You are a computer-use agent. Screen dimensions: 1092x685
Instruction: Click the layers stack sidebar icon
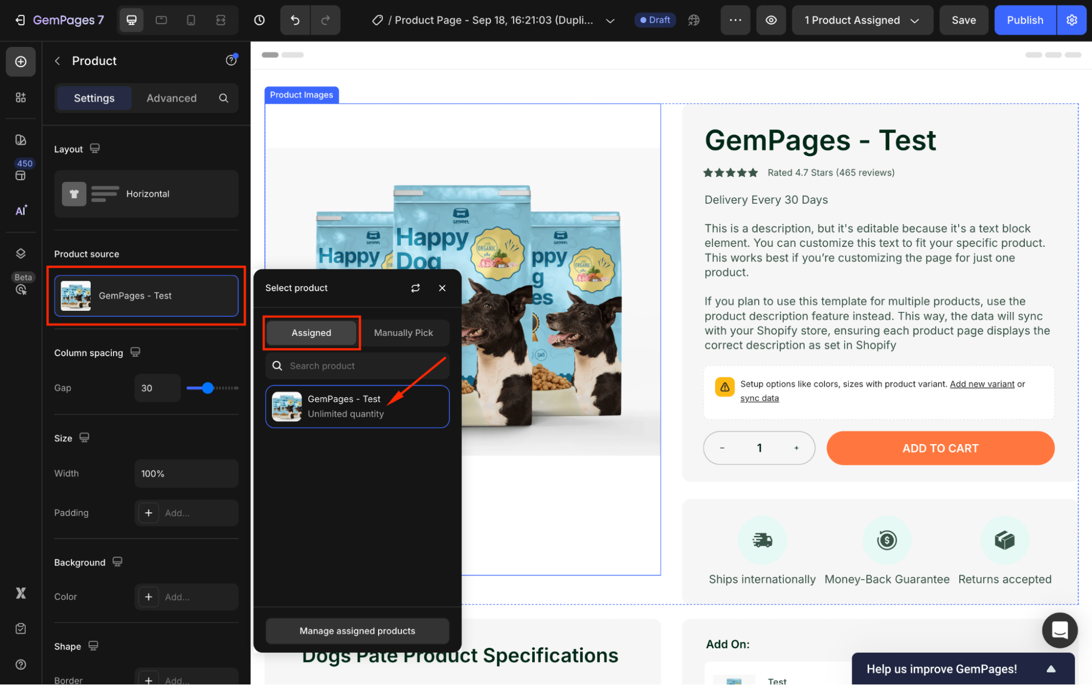pos(21,253)
